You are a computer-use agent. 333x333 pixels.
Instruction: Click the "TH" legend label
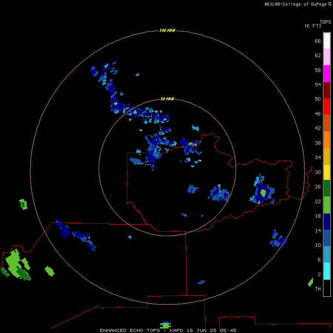point(318,289)
